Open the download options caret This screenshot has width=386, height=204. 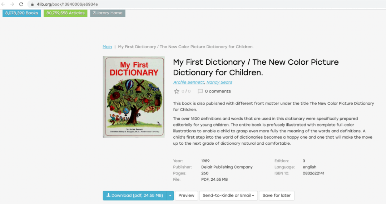tap(170, 196)
